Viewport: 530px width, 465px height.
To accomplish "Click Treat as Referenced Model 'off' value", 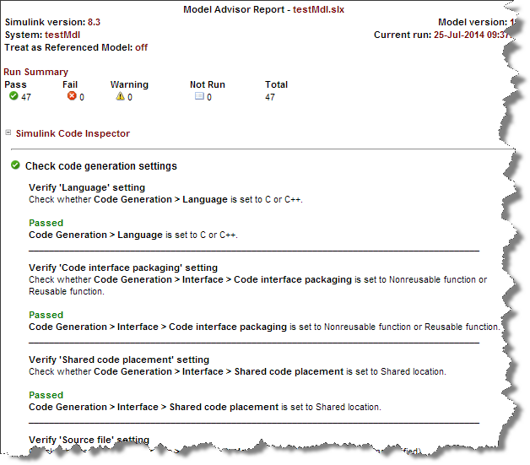I will (x=141, y=47).
